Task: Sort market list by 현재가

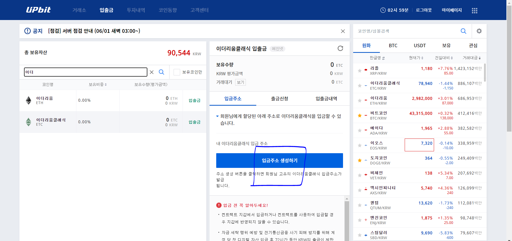Action: click(416, 58)
